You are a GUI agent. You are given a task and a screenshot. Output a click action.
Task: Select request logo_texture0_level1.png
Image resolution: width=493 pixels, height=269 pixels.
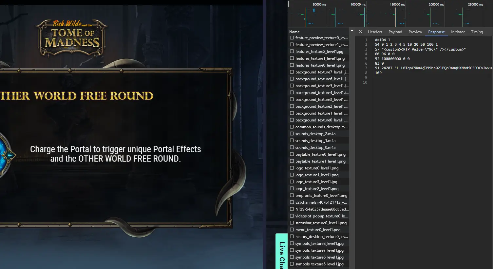click(317, 168)
